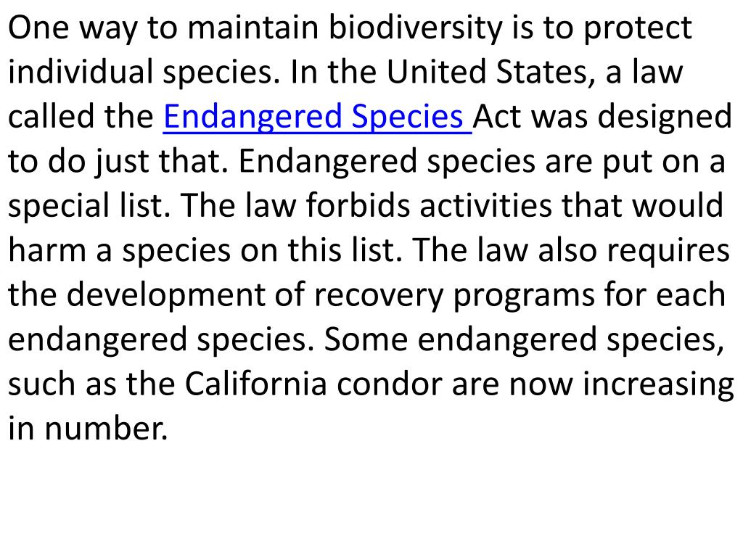Click the word "designed"
This screenshot has width=743, height=557.
665,117
